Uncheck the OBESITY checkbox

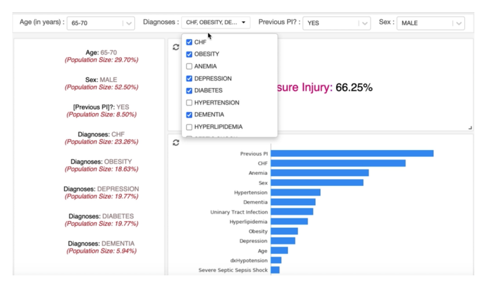pyautogui.click(x=189, y=54)
